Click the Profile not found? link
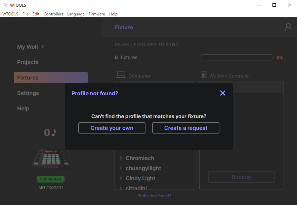The image size is (297, 205). pyautogui.click(x=154, y=196)
